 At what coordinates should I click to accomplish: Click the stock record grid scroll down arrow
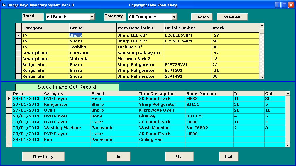pyautogui.click(x=288, y=145)
